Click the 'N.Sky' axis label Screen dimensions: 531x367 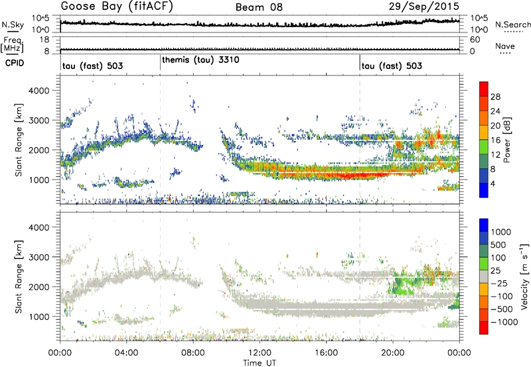pyautogui.click(x=13, y=25)
